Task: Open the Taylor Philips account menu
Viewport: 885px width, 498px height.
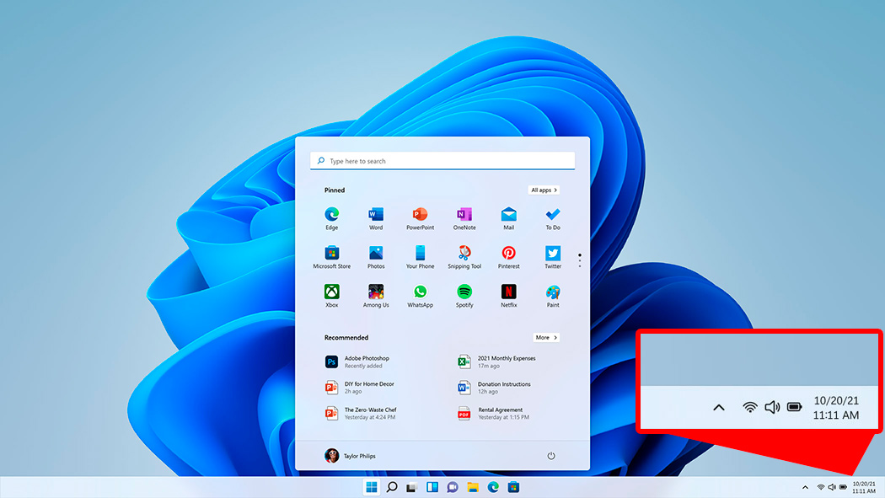Action: (350, 456)
